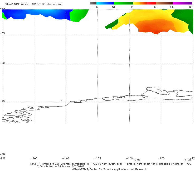
Task: Click the blue 5-18 knot color segment
Action: 105,3
